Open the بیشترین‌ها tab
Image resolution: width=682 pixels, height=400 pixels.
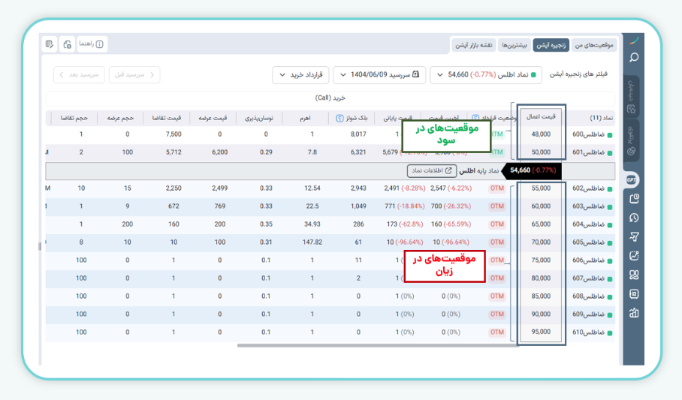click(x=515, y=45)
